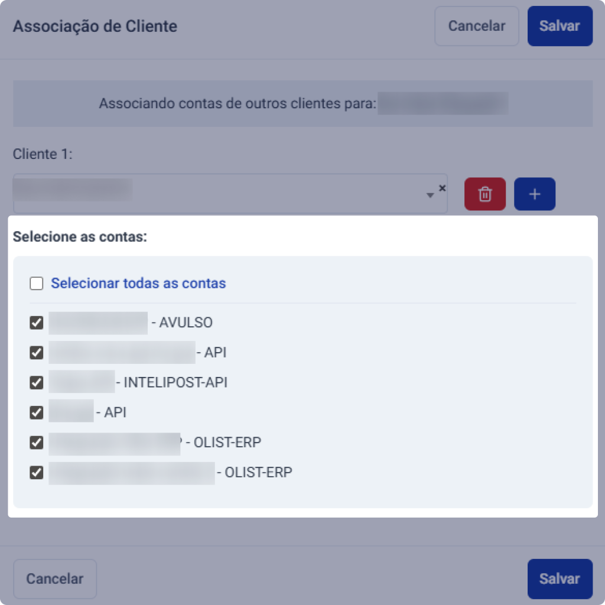The height and width of the screenshot is (605, 605).
Task: Click the top Salvar button
Action: click(559, 26)
